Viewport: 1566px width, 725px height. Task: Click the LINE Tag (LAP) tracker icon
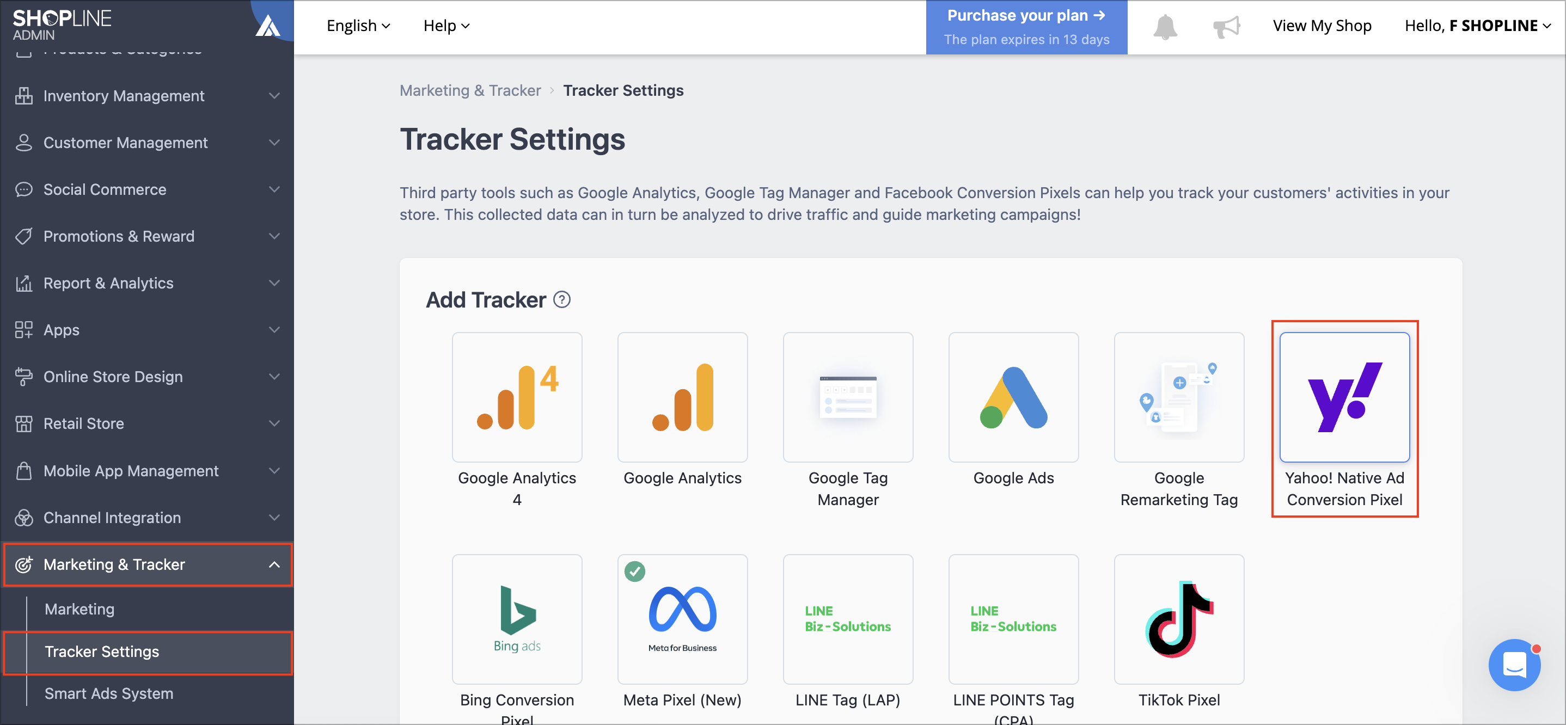pos(847,619)
